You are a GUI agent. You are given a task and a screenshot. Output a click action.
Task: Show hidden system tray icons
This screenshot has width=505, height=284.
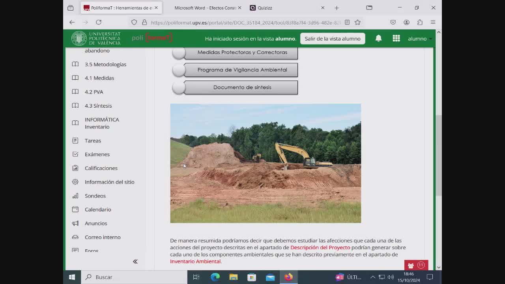372,277
